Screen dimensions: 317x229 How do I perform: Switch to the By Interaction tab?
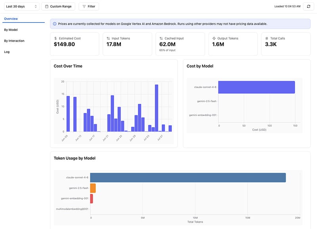click(x=14, y=41)
